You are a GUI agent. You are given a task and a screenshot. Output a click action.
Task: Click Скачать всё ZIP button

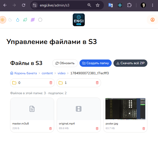130,63
